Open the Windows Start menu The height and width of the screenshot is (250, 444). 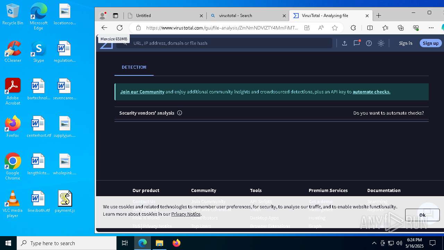click(8, 243)
